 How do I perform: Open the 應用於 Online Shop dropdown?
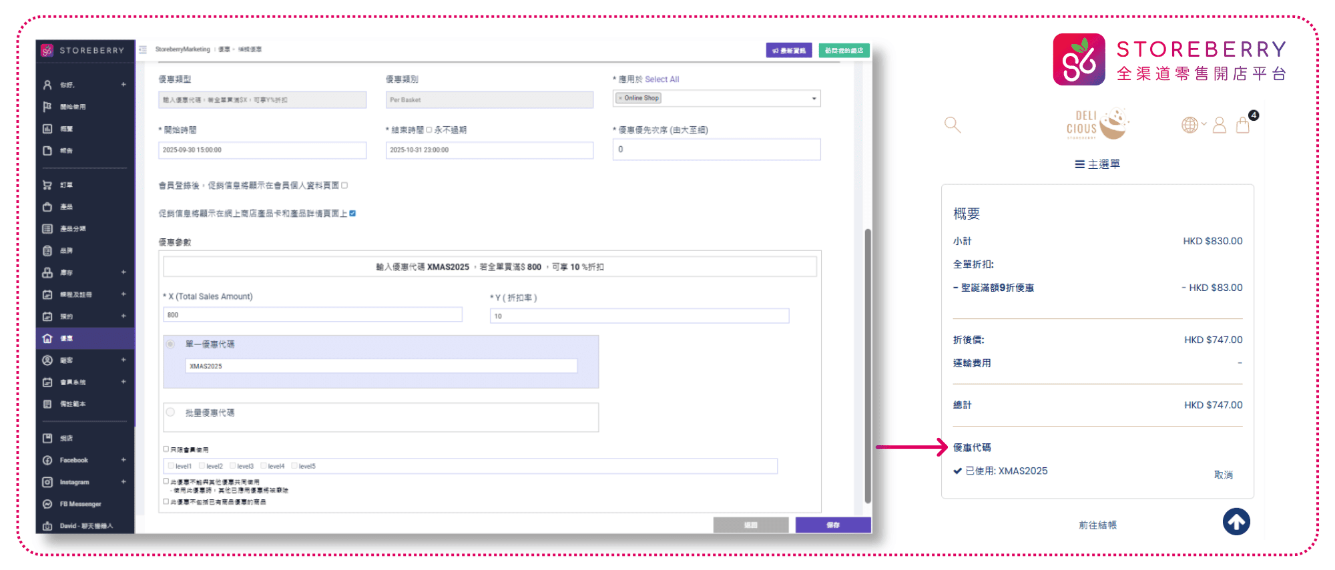click(x=813, y=99)
